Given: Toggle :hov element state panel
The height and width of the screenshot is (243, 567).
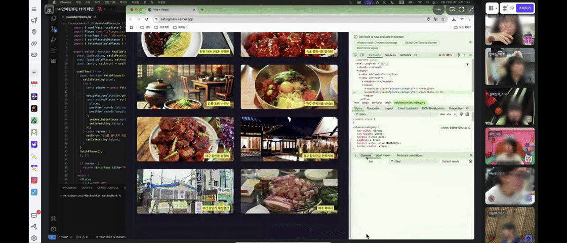Looking at the screenshot, I should (x=442, y=114).
